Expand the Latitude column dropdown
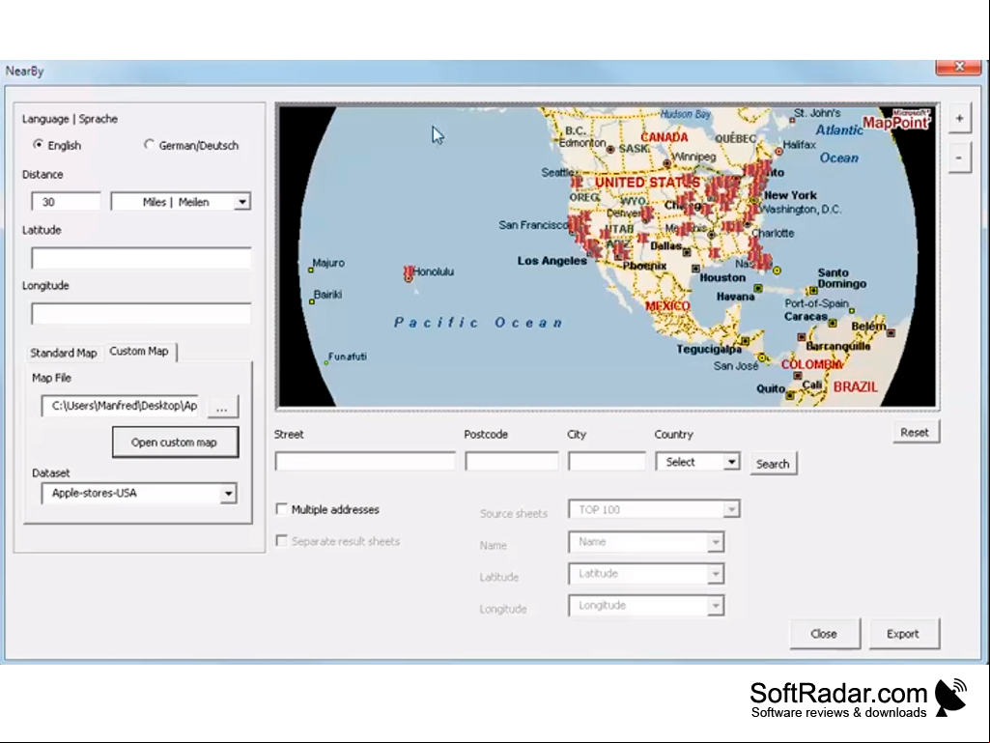 point(716,574)
